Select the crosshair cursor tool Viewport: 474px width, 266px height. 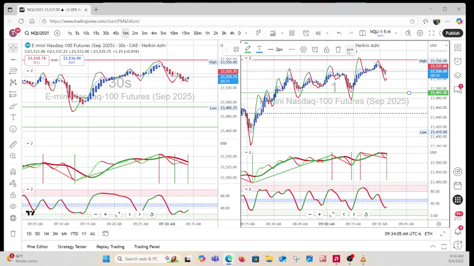(x=13, y=48)
